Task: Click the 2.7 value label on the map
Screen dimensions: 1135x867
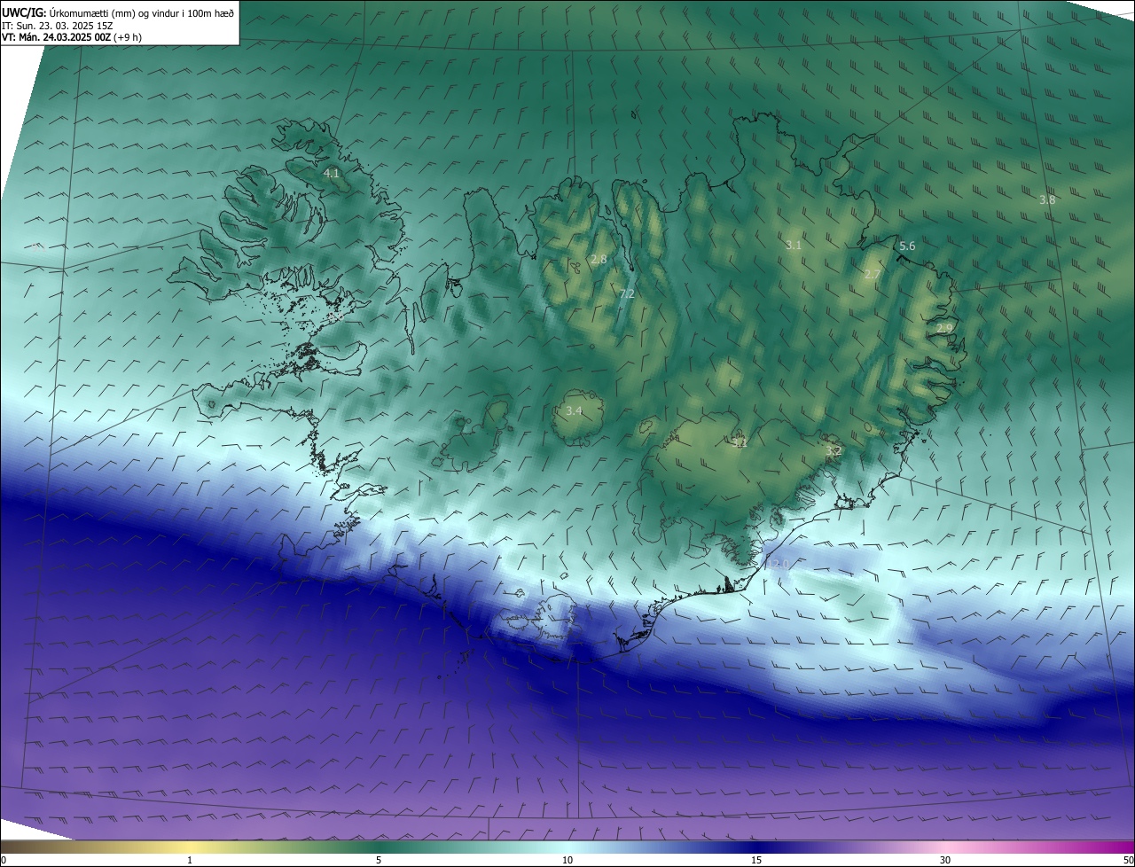Action: coord(873,275)
